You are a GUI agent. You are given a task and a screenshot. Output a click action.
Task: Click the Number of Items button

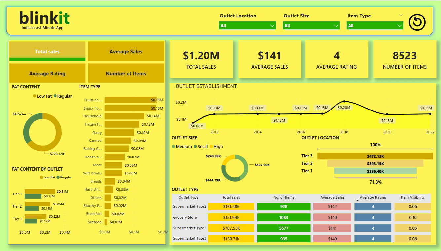126,73
